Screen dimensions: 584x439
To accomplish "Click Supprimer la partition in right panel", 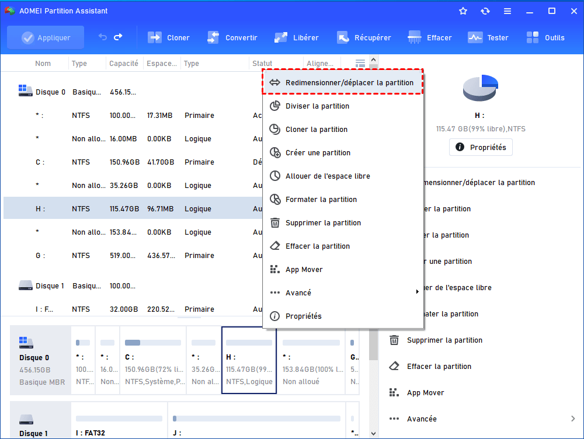I will point(444,340).
